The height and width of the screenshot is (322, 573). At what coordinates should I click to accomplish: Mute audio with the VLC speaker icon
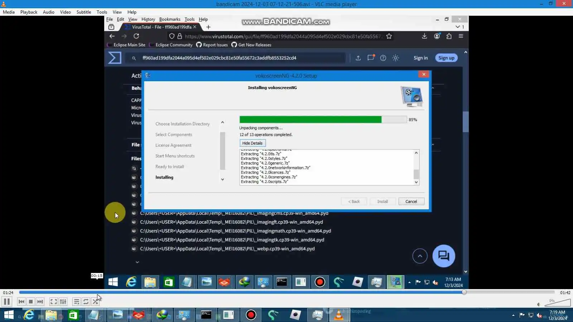coord(539,304)
